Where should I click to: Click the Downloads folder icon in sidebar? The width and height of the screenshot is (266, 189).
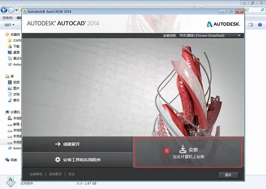[10, 46]
